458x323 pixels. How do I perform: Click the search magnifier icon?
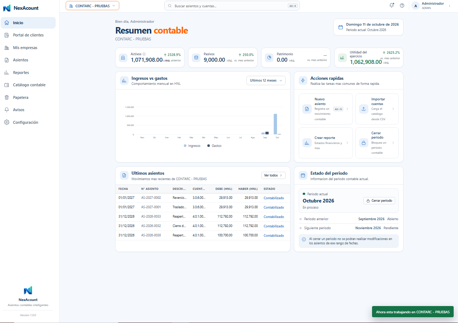pos(170,6)
